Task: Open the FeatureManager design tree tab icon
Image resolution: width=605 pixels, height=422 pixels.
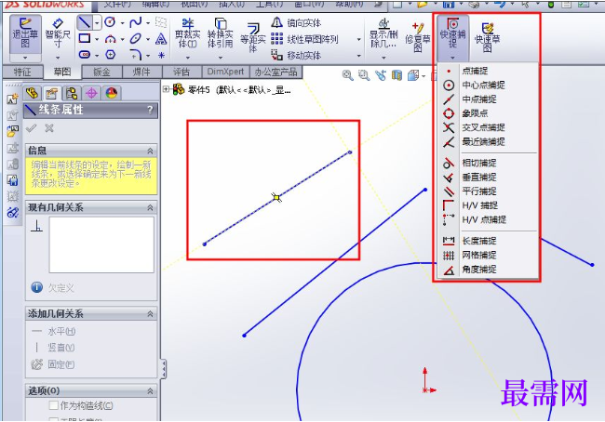Action: coord(32,93)
